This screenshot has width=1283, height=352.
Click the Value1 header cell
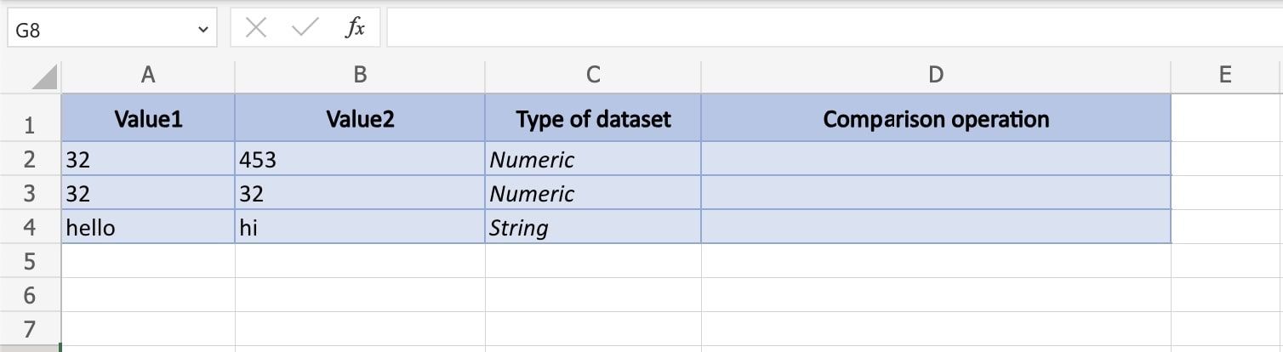click(x=148, y=119)
